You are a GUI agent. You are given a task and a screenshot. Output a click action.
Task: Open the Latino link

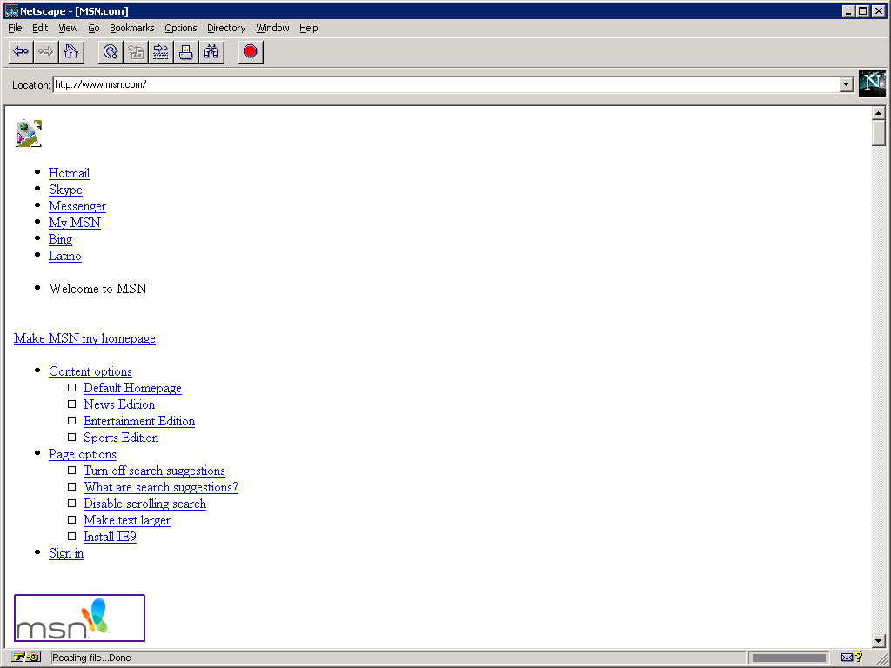(64, 256)
